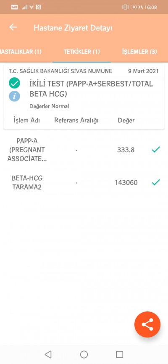Switch to the HASTALIKLAR (1) tab

point(21,52)
